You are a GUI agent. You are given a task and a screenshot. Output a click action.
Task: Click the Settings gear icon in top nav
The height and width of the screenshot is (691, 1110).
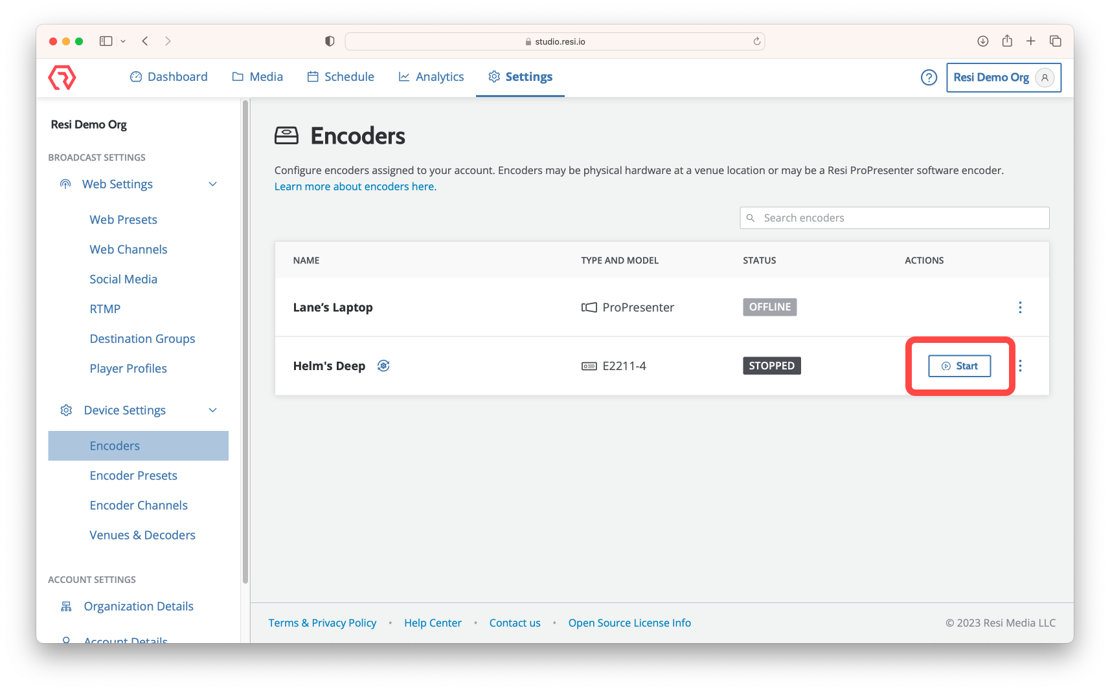(493, 76)
